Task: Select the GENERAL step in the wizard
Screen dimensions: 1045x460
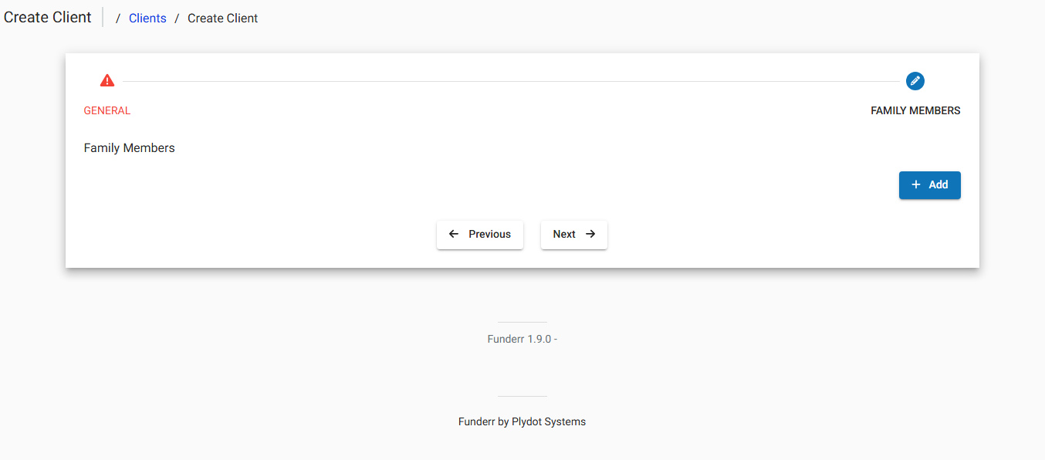Action: 107,110
